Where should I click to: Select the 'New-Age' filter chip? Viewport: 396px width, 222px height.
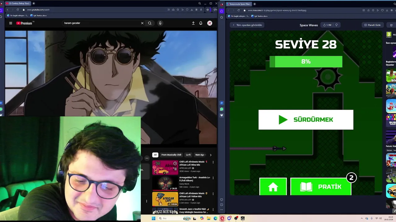coord(200,155)
